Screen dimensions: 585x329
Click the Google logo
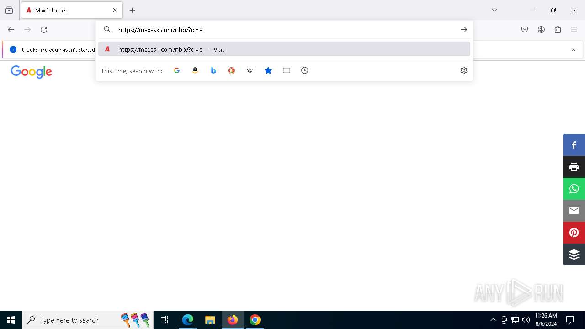pyautogui.click(x=31, y=72)
